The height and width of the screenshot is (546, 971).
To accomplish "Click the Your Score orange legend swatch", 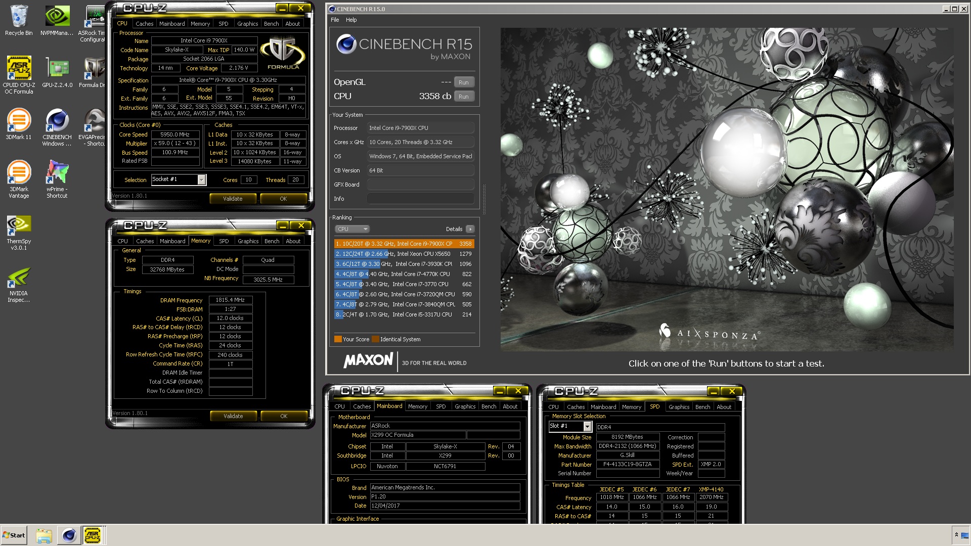I will tap(338, 339).
